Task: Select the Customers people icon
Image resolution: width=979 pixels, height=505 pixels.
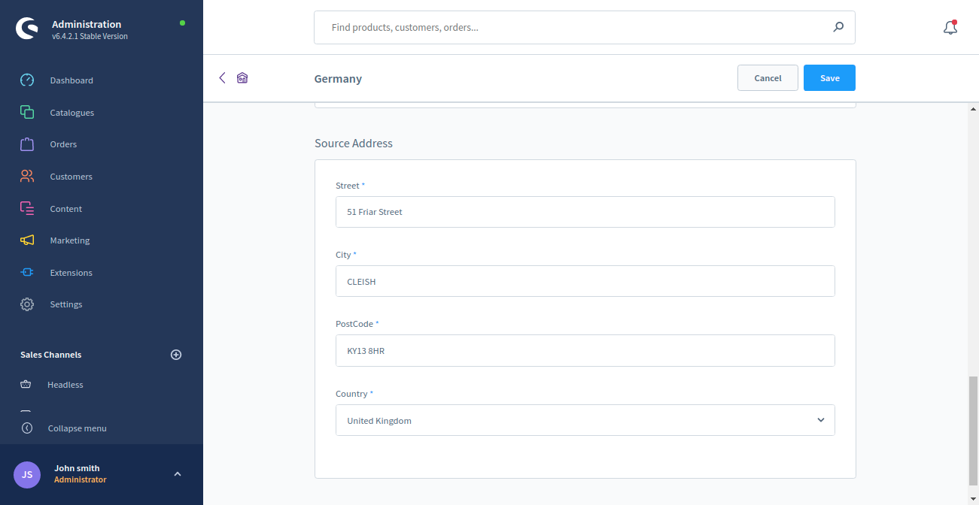Action: pos(27,177)
